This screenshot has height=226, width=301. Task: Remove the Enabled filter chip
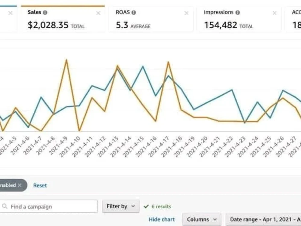click(20, 185)
